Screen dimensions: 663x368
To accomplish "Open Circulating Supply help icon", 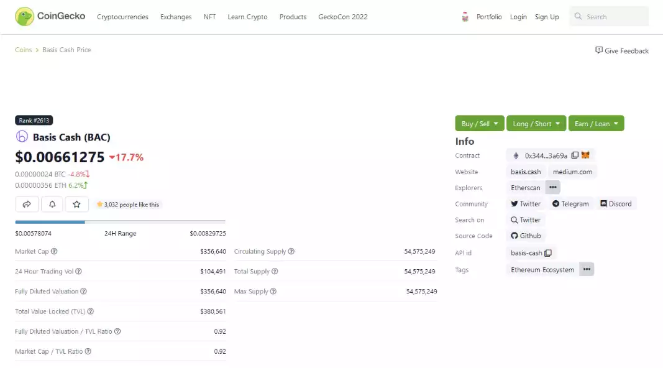I will pyautogui.click(x=291, y=251).
